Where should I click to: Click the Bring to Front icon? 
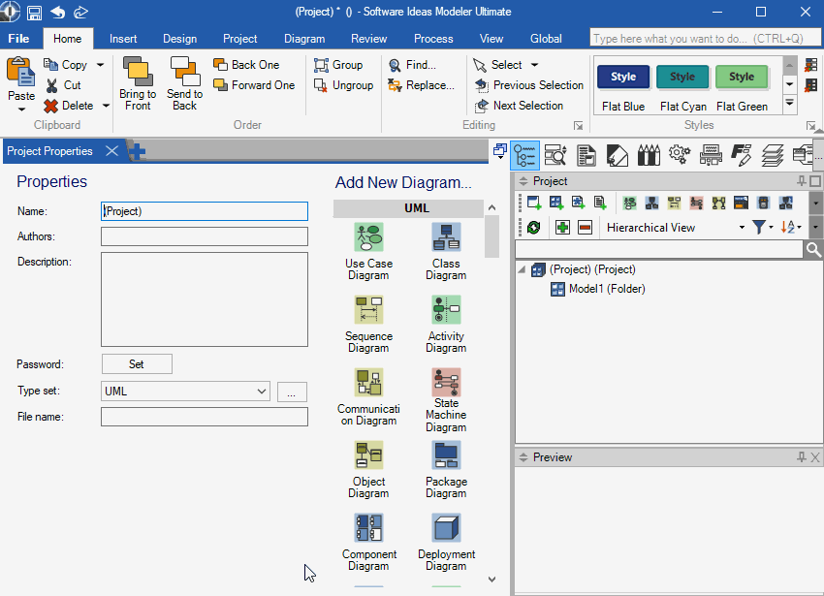click(x=138, y=73)
